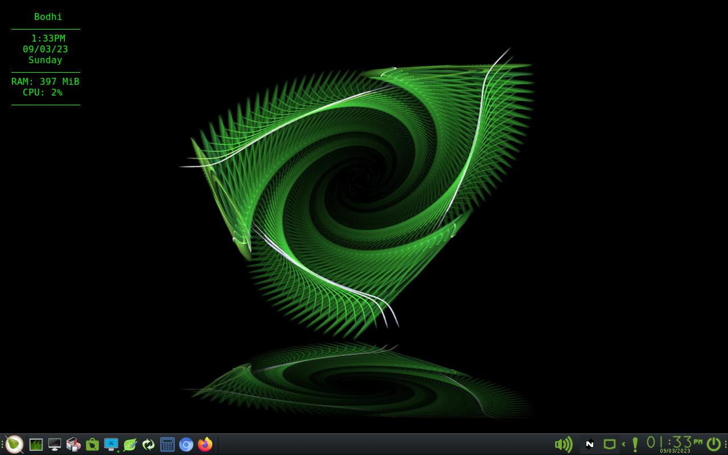Click the N system tray icon
Viewport: 728px width, 455px height.
coord(590,444)
